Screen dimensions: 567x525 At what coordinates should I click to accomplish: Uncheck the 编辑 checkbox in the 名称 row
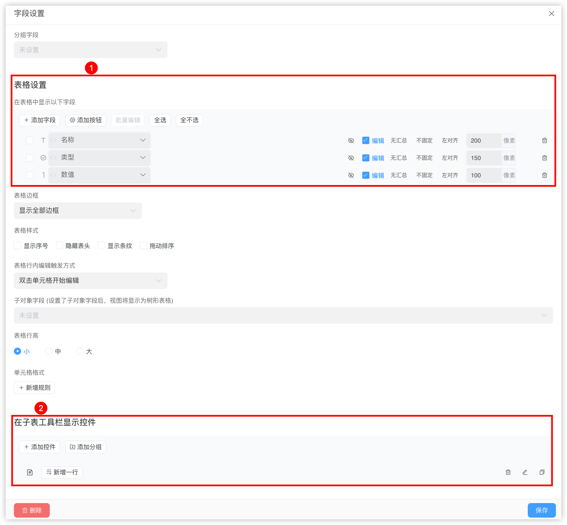tap(365, 140)
